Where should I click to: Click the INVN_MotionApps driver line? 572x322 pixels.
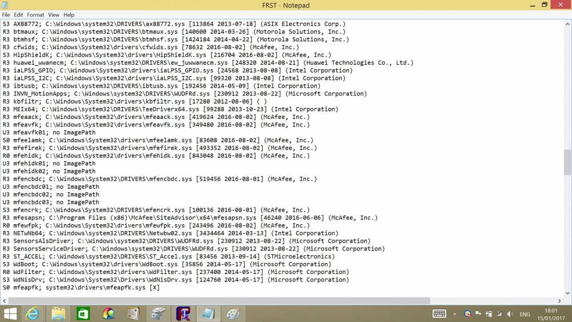pyautogui.click(x=185, y=94)
